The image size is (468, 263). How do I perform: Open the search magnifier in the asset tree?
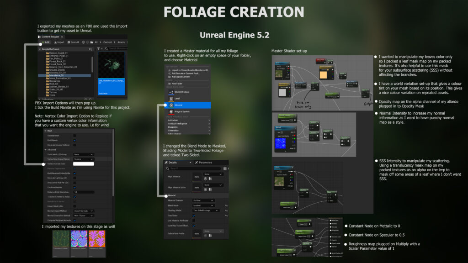(x=91, y=48)
